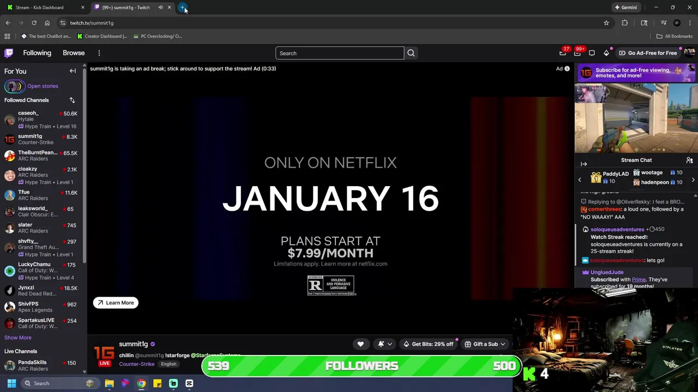The width and height of the screenshot is (698, 392).
Task: Open the notification bell dropdown
Action: point(384,344)
